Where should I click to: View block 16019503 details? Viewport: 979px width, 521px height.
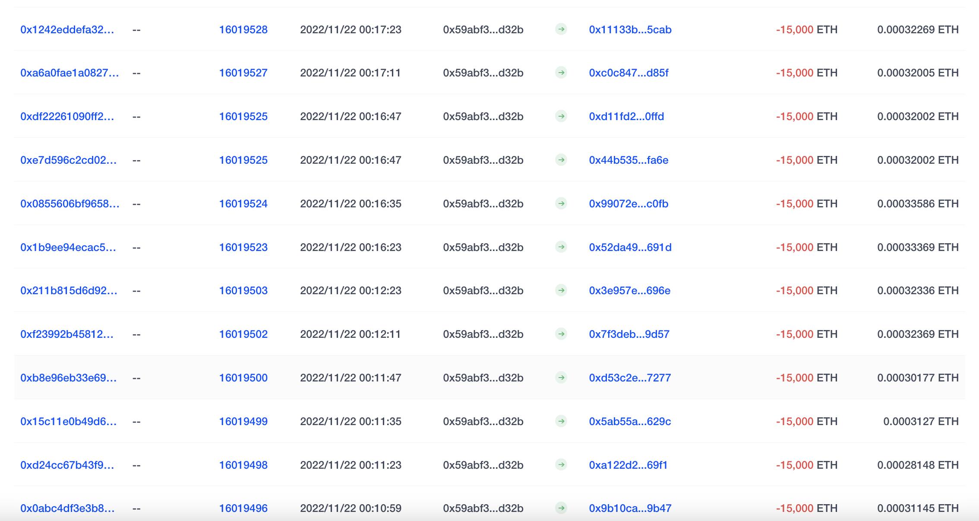tap(243, 290)
